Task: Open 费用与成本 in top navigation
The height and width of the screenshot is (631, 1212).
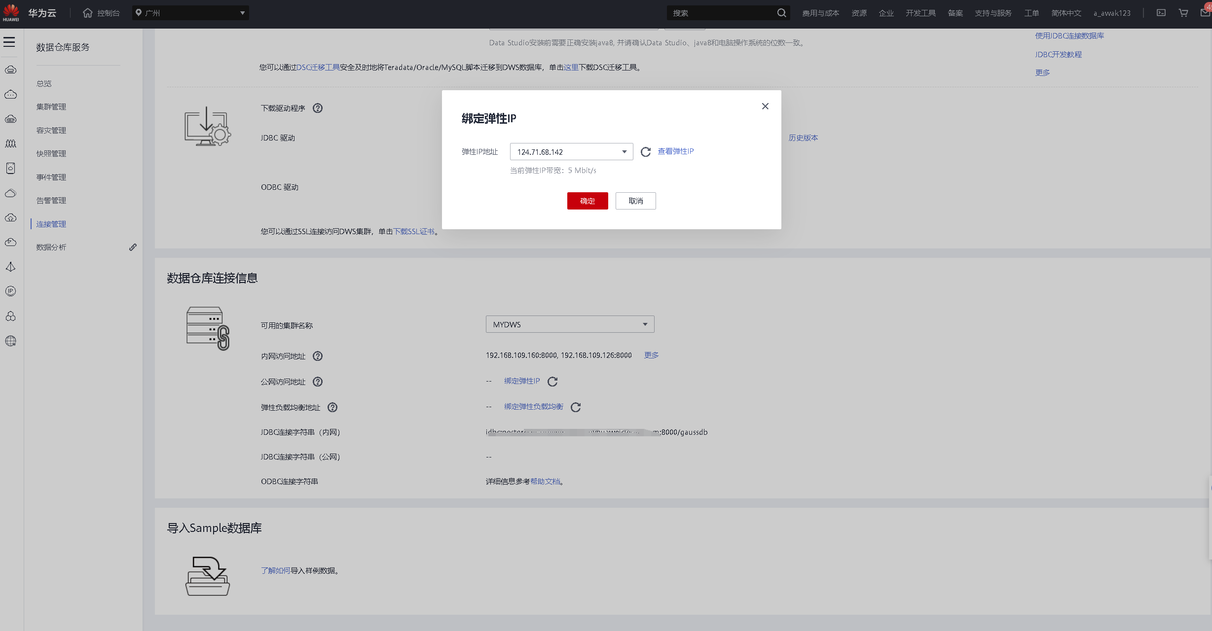Action: [820, 13]
